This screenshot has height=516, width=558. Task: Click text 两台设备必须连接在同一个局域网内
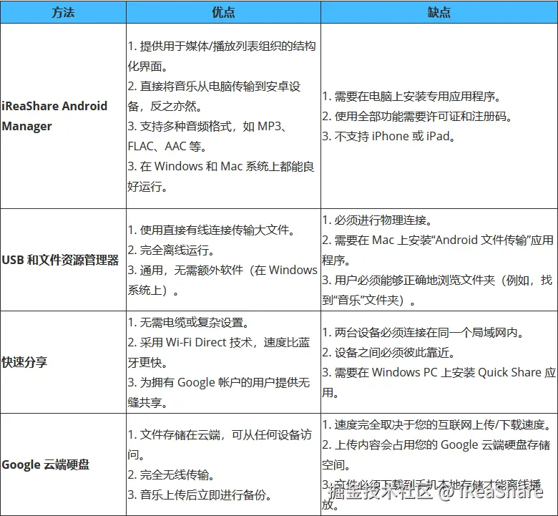click(x=423, y=333)
